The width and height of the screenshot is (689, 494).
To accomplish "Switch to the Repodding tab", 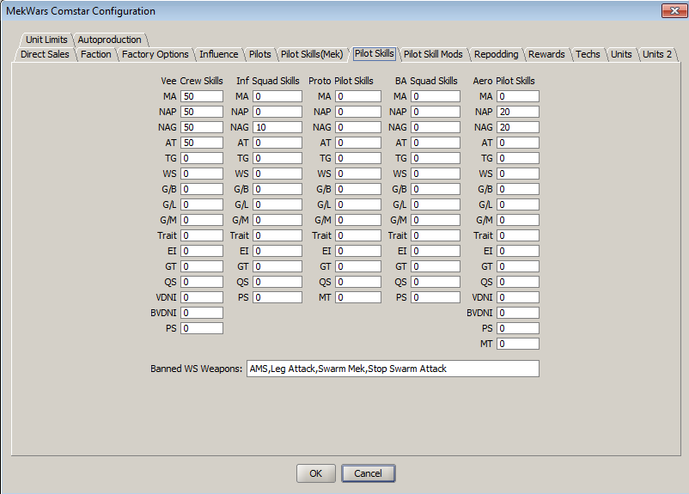I will tap(496, 54).
